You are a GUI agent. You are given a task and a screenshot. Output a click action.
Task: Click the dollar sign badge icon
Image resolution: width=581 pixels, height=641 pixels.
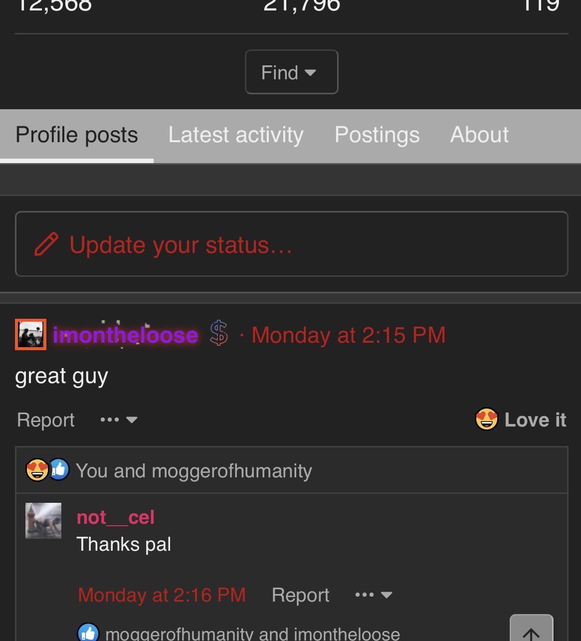219,334
